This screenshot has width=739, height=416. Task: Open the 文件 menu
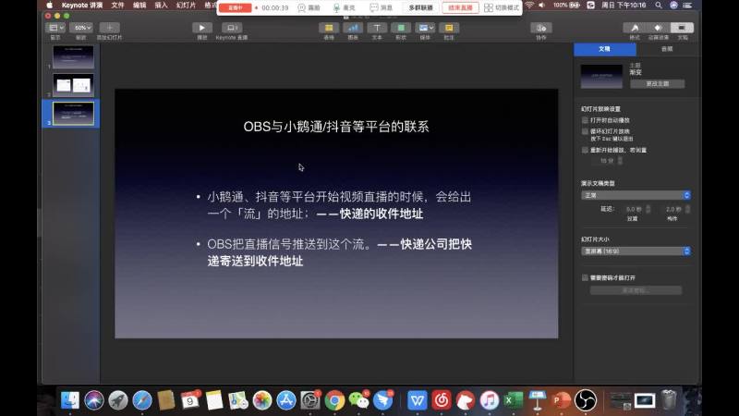coord(117,6)
